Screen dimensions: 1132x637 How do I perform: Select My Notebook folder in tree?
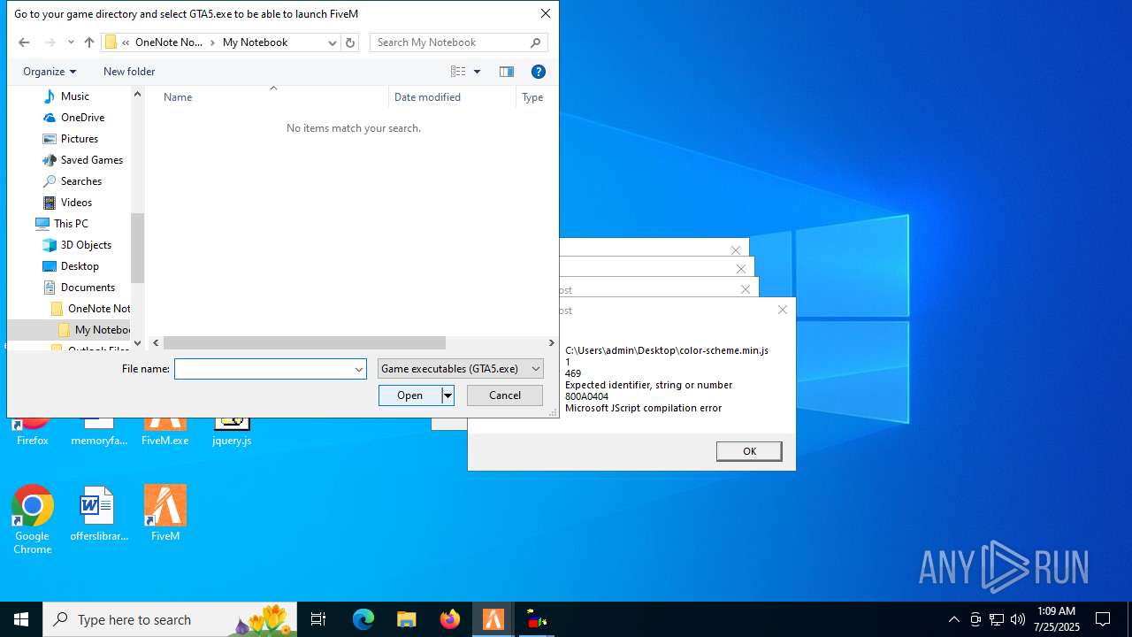(x=96, y=330)
